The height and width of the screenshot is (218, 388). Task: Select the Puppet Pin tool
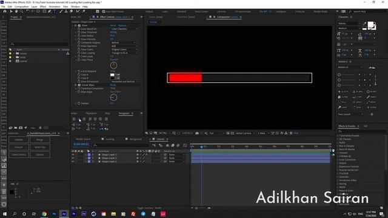(84, 12)
